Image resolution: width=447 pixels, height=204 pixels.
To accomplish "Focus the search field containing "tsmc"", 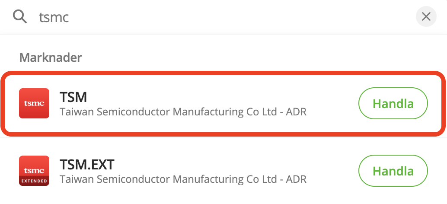I will (x=216, y=17).
